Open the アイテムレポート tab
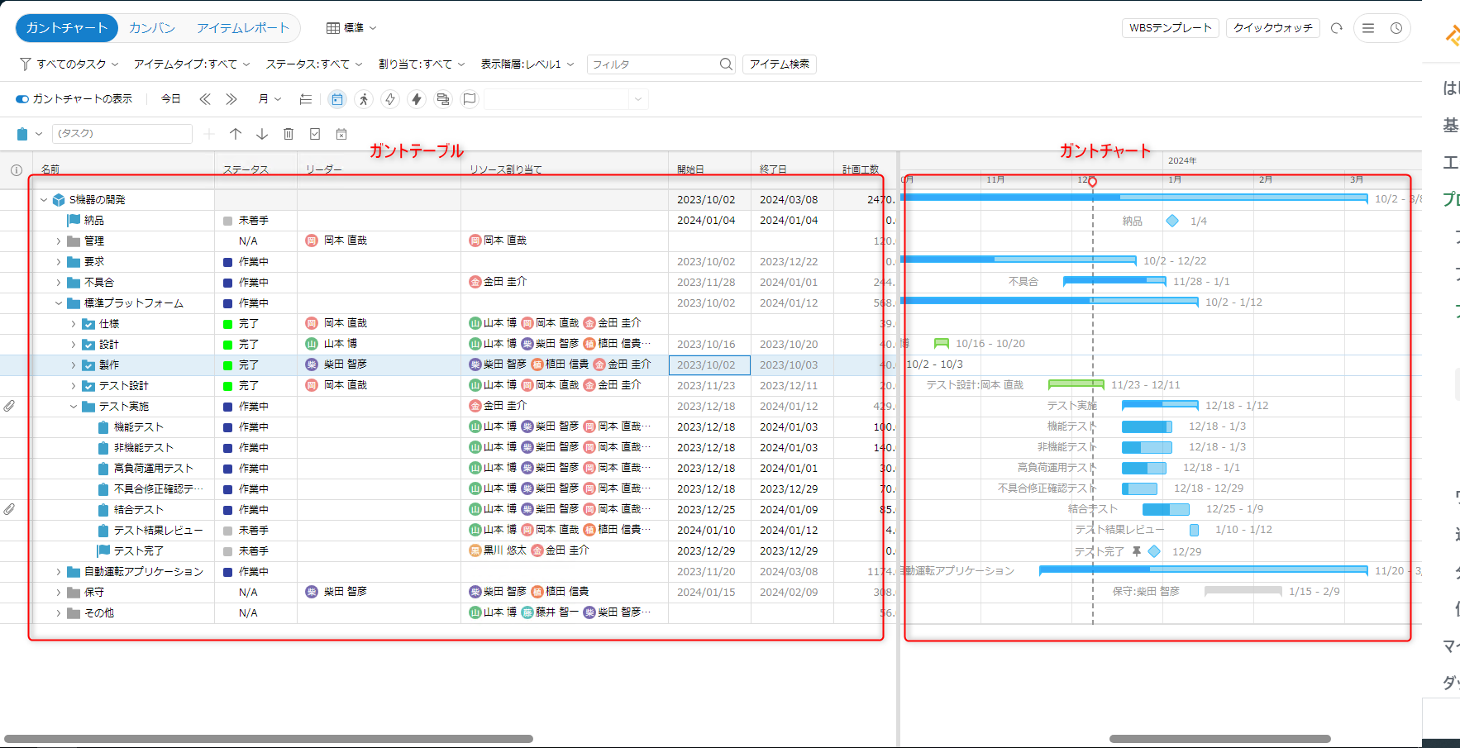 (x=243, y=28)
